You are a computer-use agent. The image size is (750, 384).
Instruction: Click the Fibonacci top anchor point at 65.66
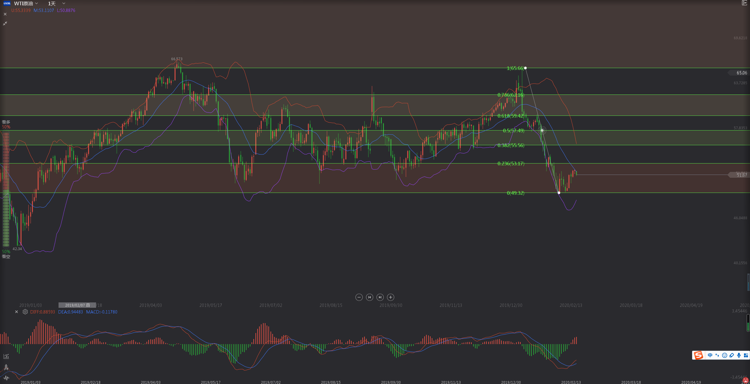(x=525, y=68)
